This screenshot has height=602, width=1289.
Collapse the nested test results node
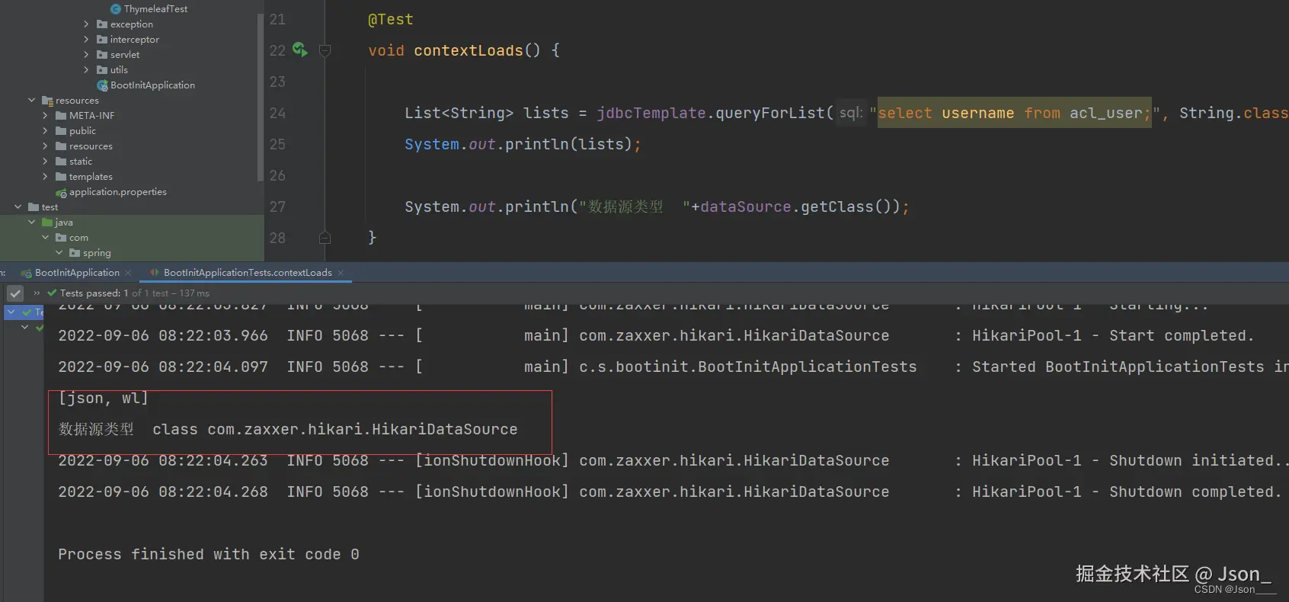(x=24, y=327)
